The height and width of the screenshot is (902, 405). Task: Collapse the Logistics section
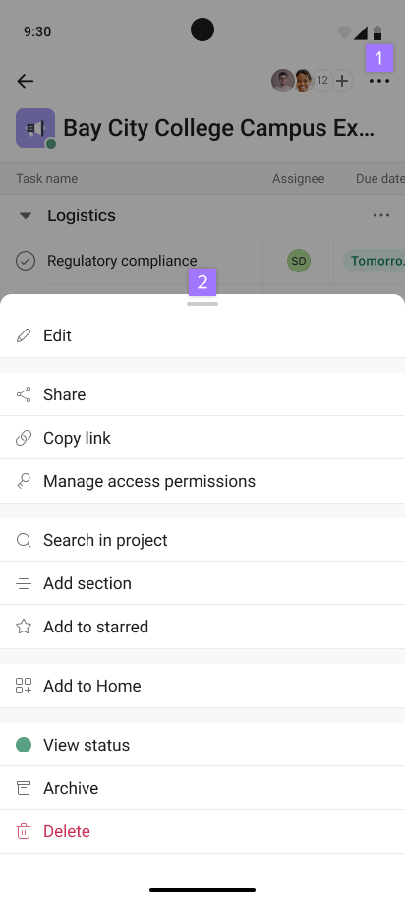25,215
